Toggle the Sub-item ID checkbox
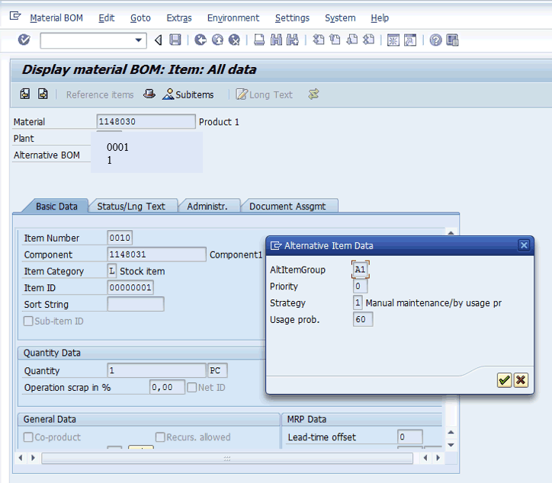Image resolution: width=552 pixels, height=483 pixels. pyautogui.click(x=29, y=321)
